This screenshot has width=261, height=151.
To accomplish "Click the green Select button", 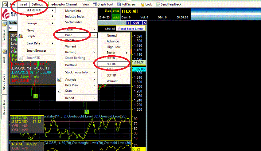I will tap(116, 17).
